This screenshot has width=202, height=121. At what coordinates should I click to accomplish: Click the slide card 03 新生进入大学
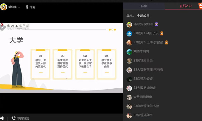click(85, 64)
